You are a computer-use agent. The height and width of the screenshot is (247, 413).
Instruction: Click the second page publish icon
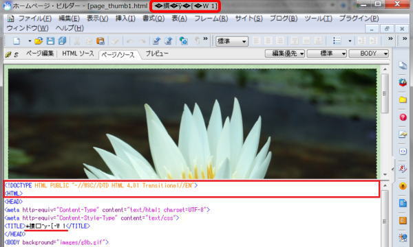(x=169, y=41)
